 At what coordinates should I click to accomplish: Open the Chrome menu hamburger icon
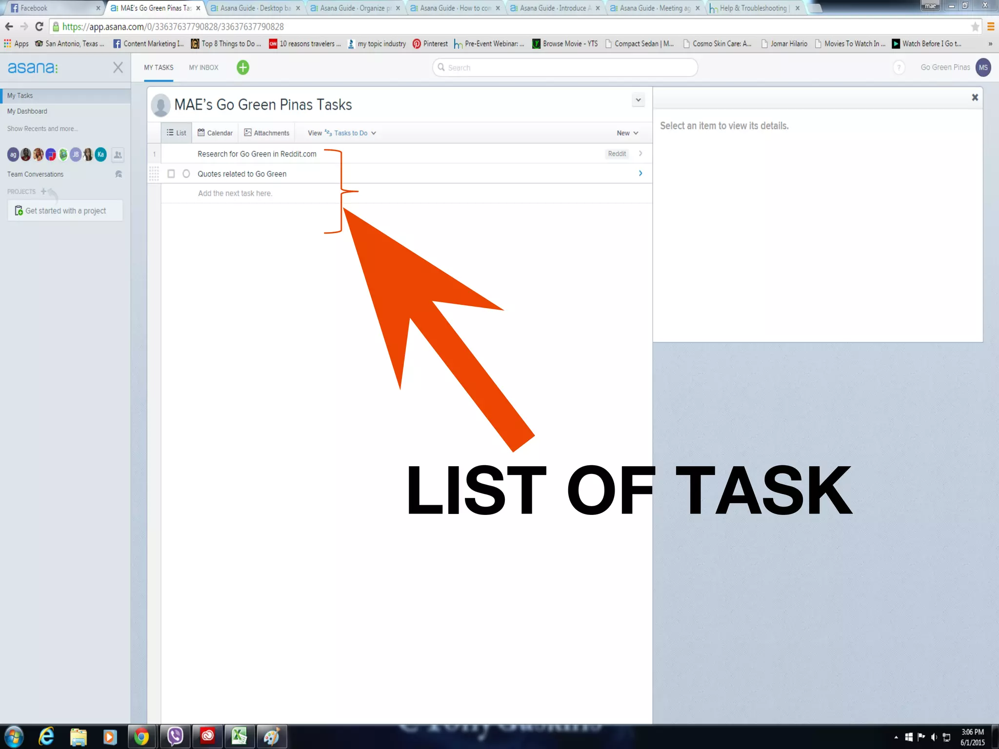(991, 27)
